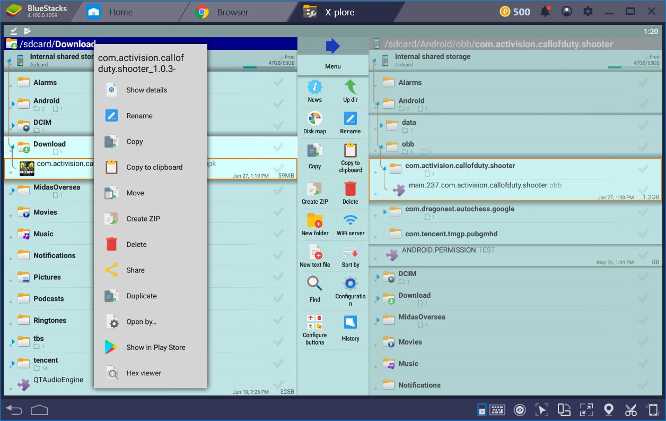Expand com.dragonest.autochess.google folder arrow
Screen dimensions: 666x421
click(385, 212)
